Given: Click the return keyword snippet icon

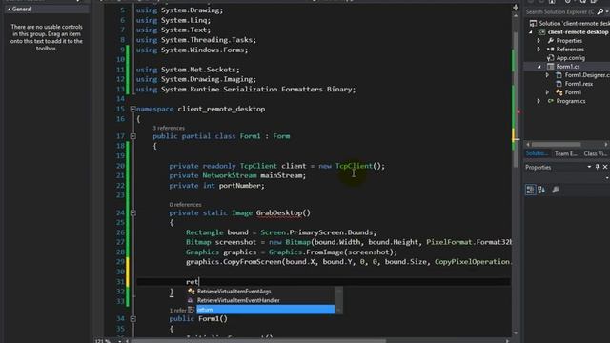Looking at the screenshot, I should 191,310.
